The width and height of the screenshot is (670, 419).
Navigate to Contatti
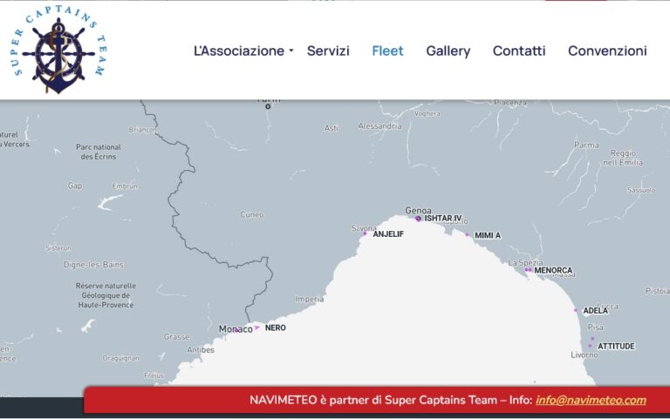click(519, 51)
